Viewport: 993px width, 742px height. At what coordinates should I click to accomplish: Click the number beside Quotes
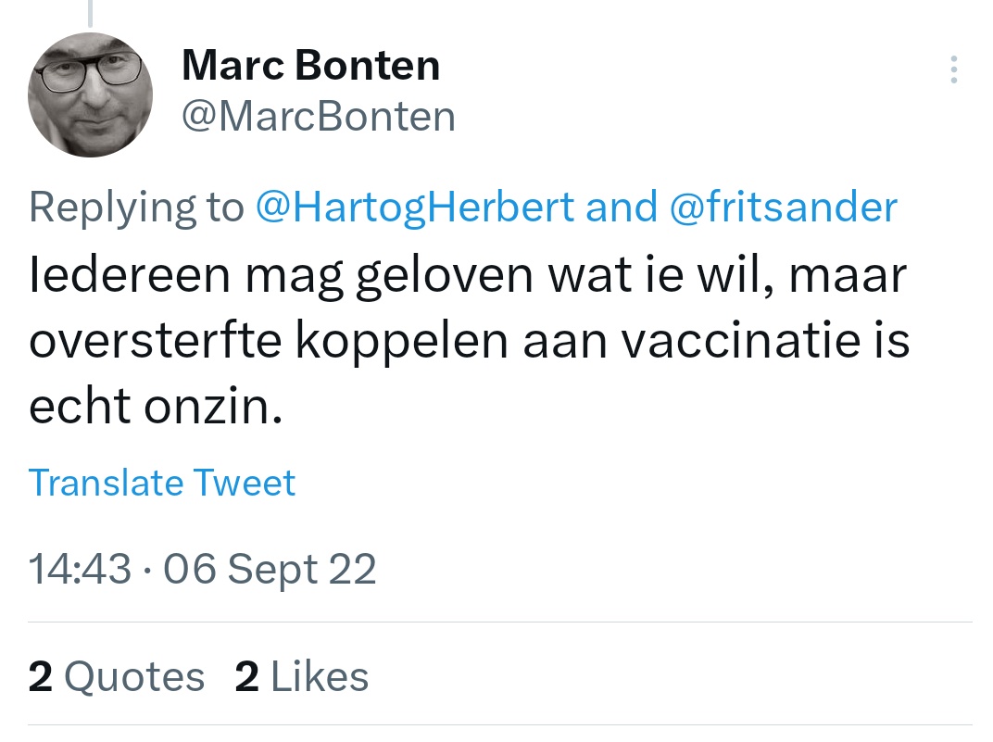tap(40, 677)
